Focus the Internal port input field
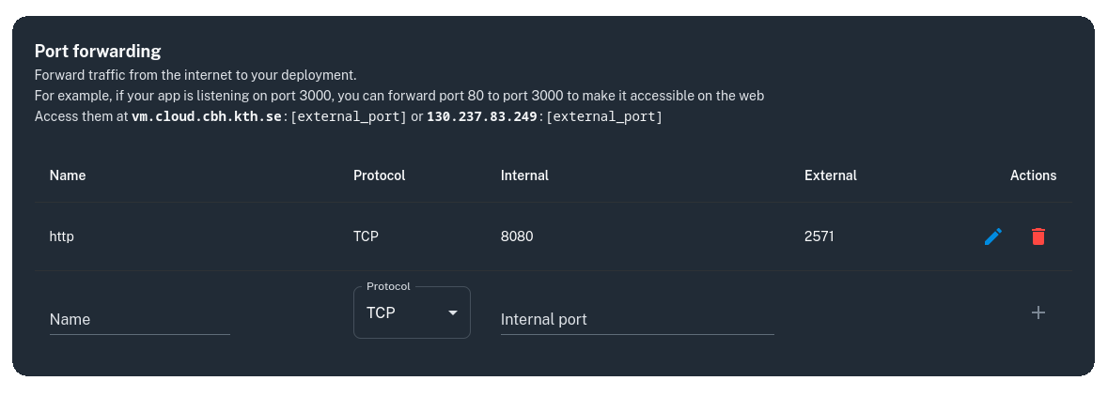The width and height of the screenshot is (1108, 396). [x=636, y=319]
